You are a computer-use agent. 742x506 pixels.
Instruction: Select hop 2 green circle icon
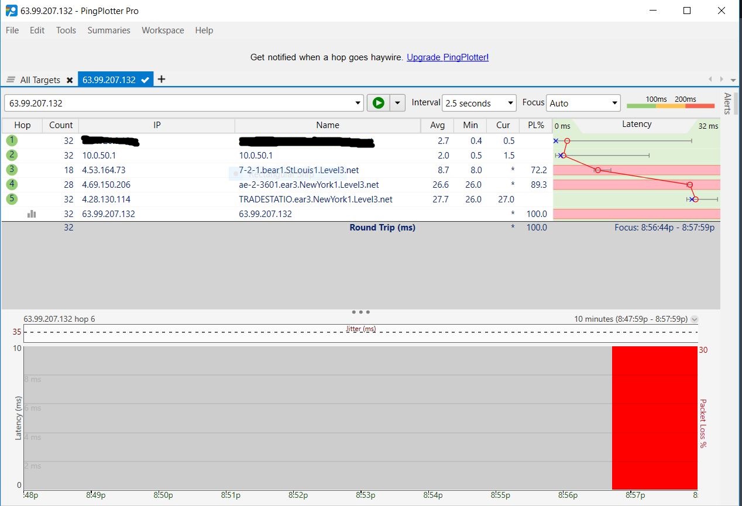(12, 155)
